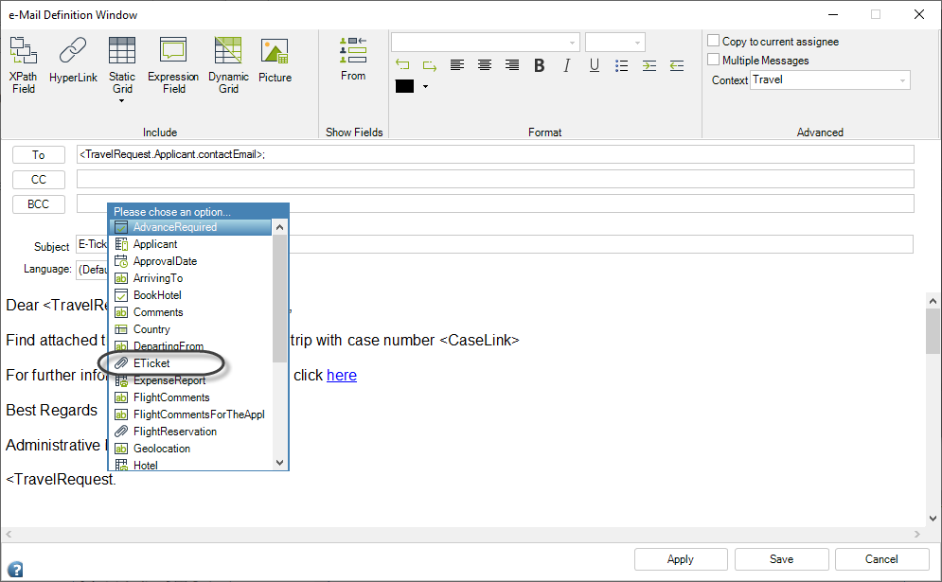The height and width of the screenshot is (582, 942).
Task: Insert an XPath Field
Action: pyautogui.click(x=24, y=65)
